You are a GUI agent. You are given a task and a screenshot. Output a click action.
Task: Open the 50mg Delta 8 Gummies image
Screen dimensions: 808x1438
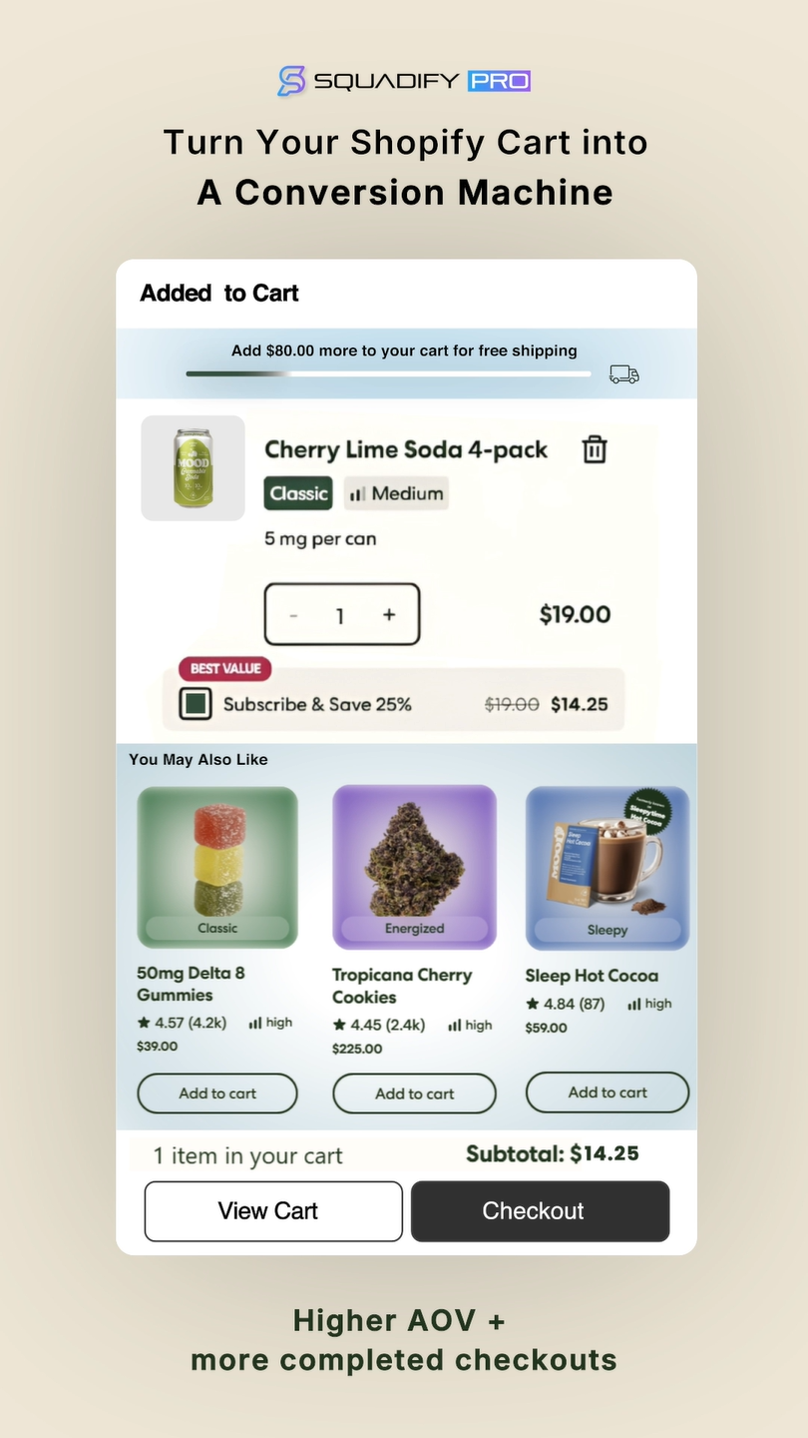click(217, 867)
